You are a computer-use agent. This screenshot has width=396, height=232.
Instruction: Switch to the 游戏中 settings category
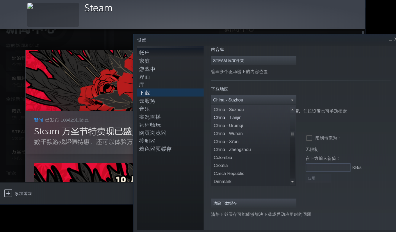coord(170,69)
